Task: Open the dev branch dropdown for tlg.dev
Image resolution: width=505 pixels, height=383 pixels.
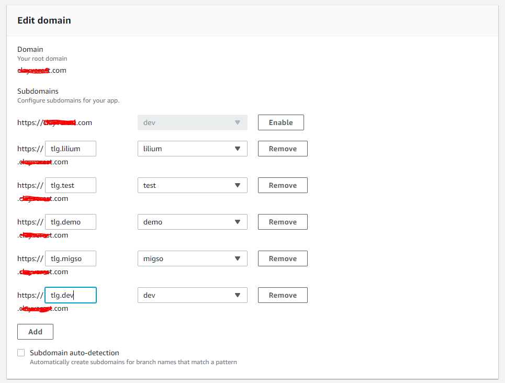Action: [x=192, y=295]
